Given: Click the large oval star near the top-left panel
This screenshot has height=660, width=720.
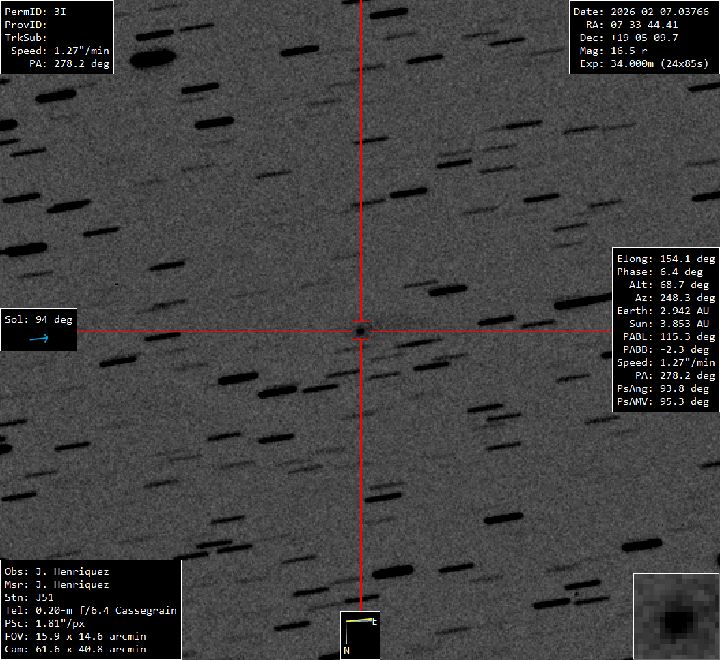Looking at the screenshot, I should pos(153,59).
